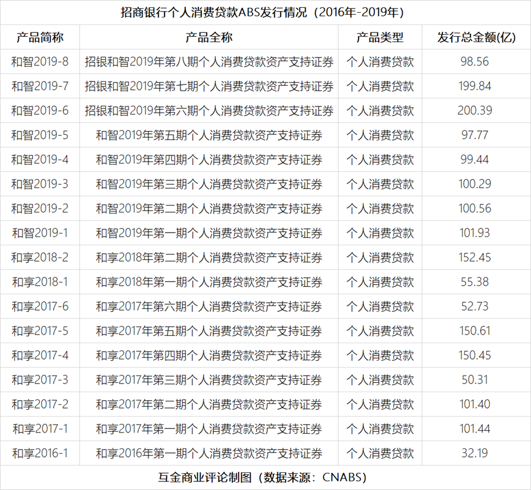This screenshot has width=531, height=490.
Task: Click the 和享2016-1 row label
Action: click(x=39, y=453)
